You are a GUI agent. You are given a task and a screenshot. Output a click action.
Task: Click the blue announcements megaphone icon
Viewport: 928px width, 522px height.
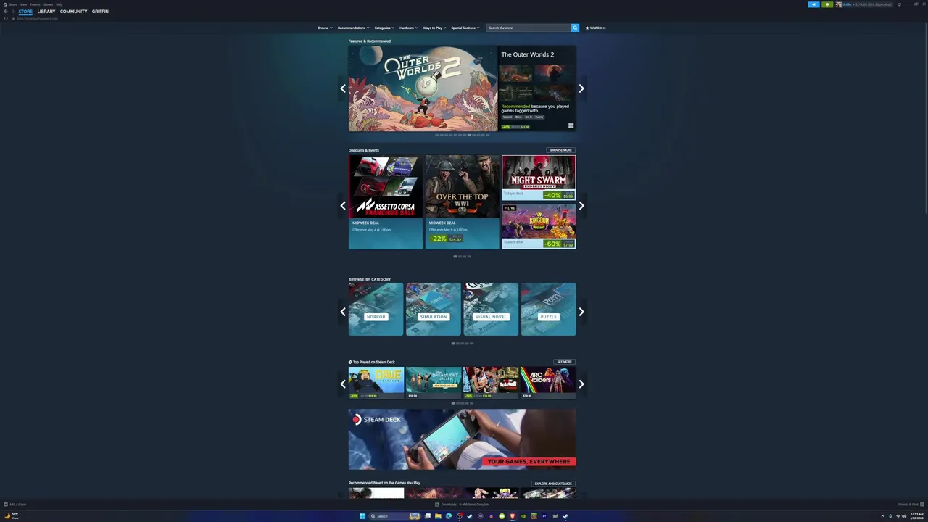coord(813,4)
